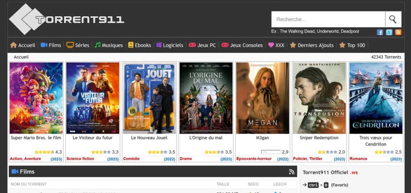Open the Facebook social icon
This screenshot has height=193, width=411.
click(x=380, y=32)
